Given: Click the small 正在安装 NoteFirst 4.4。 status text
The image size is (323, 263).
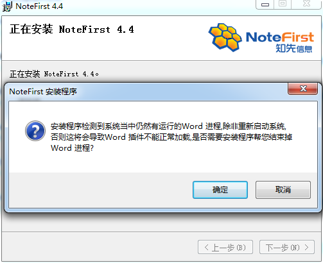Looking at the screenshot, I should pos(54,74).
